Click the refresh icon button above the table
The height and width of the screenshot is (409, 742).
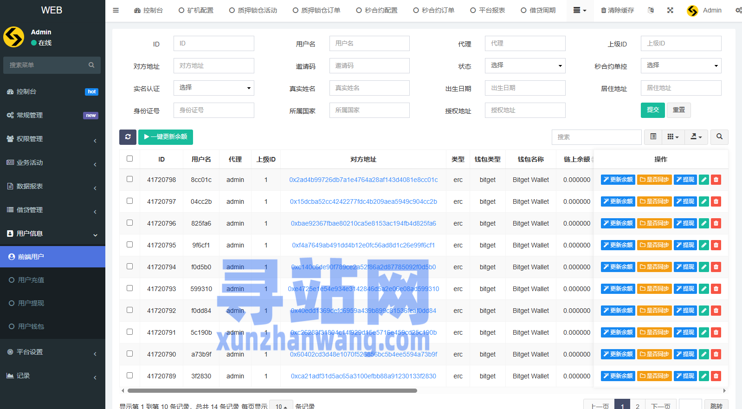128,137
